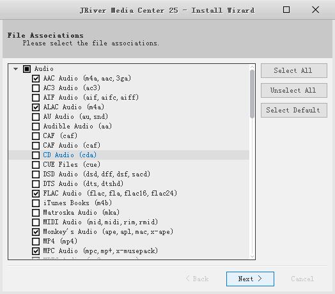Select the 'AAC Audio (m4a, aac, 3ga)' text
Image resolution: width=335 pixels, height=294 pixels.
click(87, 79)
